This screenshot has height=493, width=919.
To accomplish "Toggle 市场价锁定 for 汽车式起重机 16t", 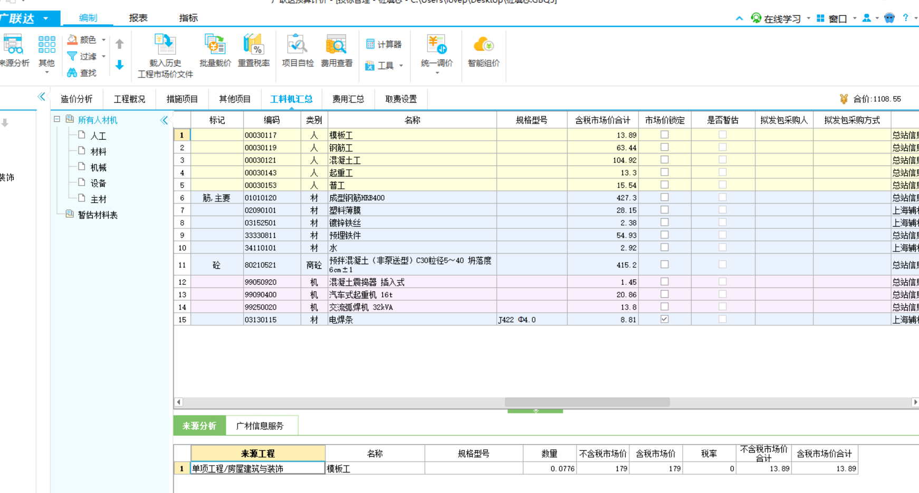I will pyautogui.click(x=665, y=294).
